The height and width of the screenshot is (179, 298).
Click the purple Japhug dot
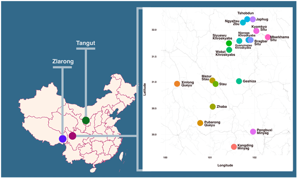click(253, 19)
